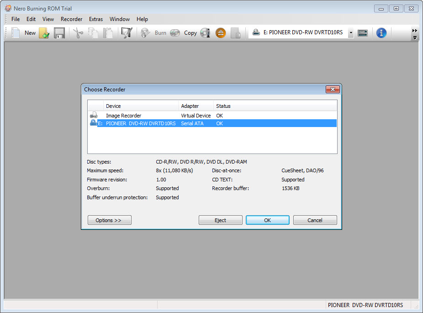Expand the toolbar overflow chevron

[x=415, y=31]
